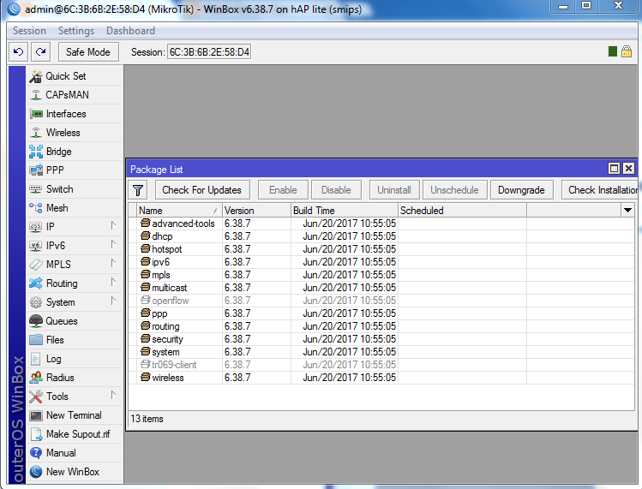
Task: Click the package icon beside advanced-tools
Action: pos(146,223)
